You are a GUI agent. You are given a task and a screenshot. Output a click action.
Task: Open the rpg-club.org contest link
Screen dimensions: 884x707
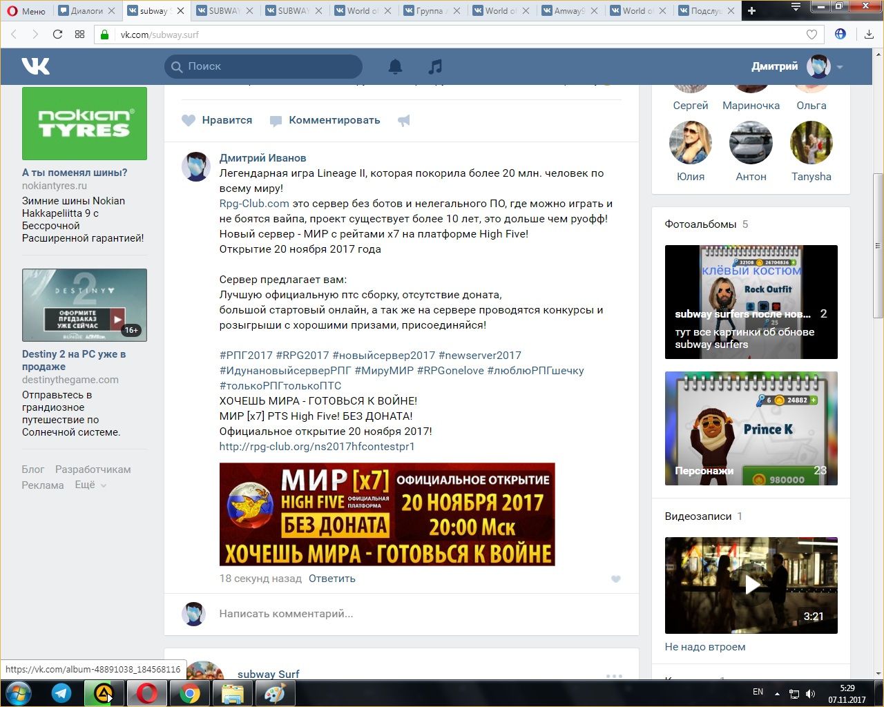[317, 447]
